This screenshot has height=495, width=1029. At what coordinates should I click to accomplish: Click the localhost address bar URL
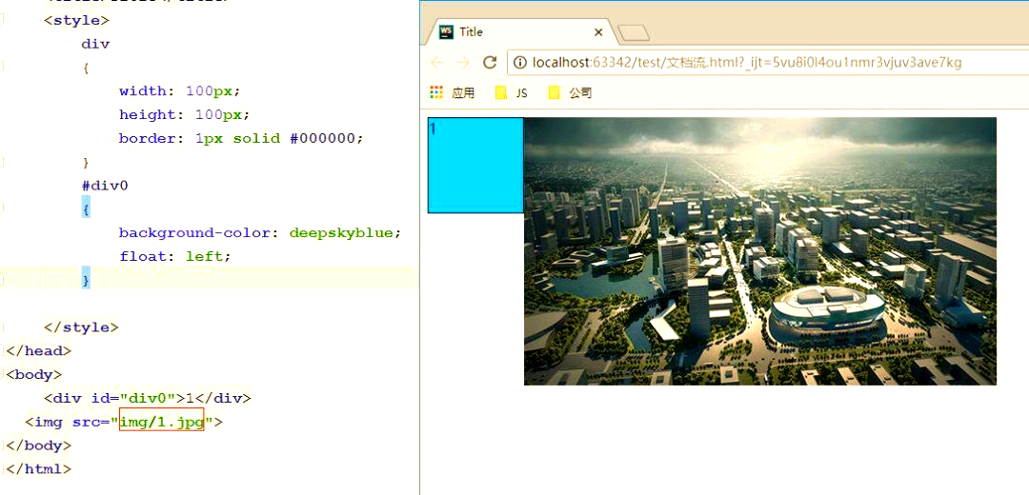tap(747, 62)
